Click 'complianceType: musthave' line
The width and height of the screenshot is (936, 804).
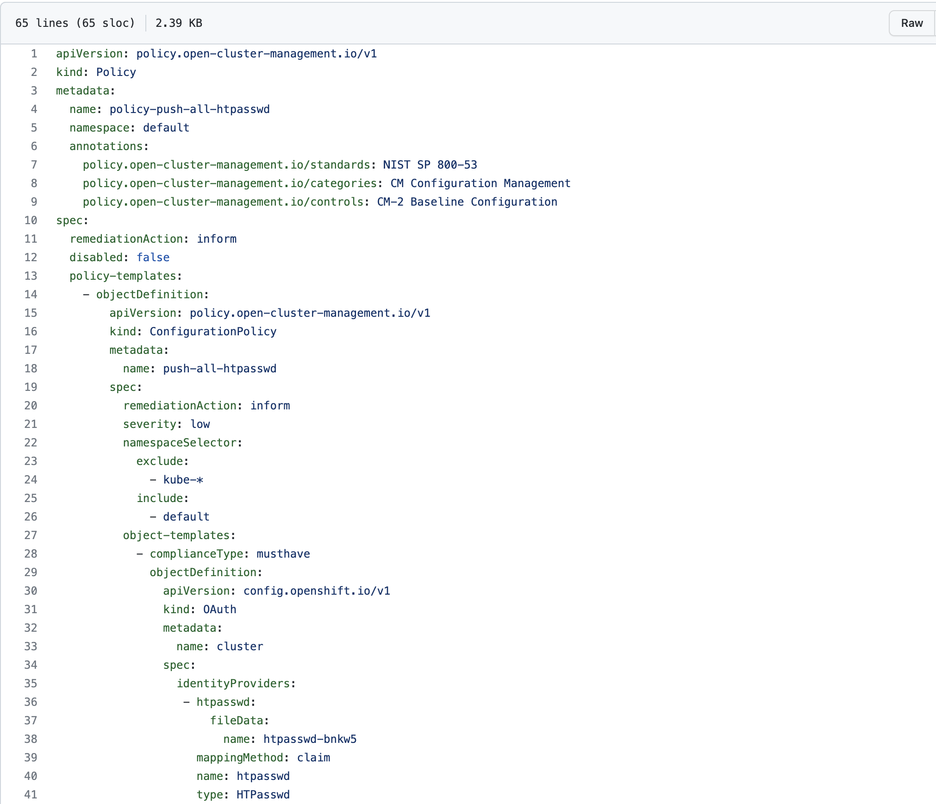pyautogui.click(x=230, y=554)
